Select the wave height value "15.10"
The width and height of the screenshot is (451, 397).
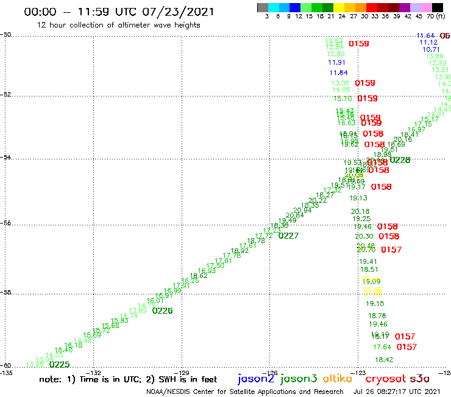coord(343,98)
